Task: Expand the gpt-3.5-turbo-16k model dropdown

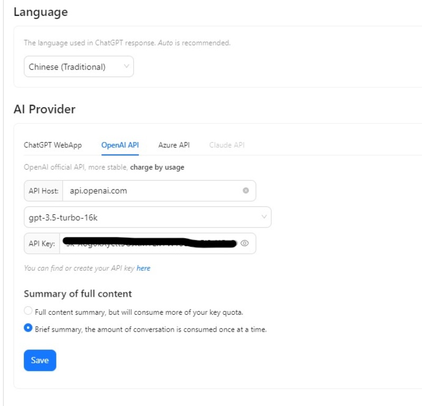Action: (x=147, y=217)
